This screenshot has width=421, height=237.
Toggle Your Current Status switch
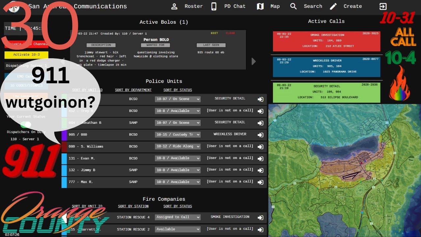(x=26, y=124)
